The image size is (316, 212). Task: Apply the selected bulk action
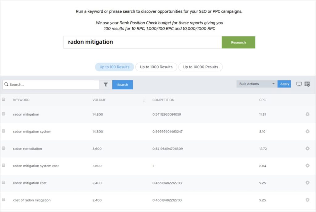point(284,84)
